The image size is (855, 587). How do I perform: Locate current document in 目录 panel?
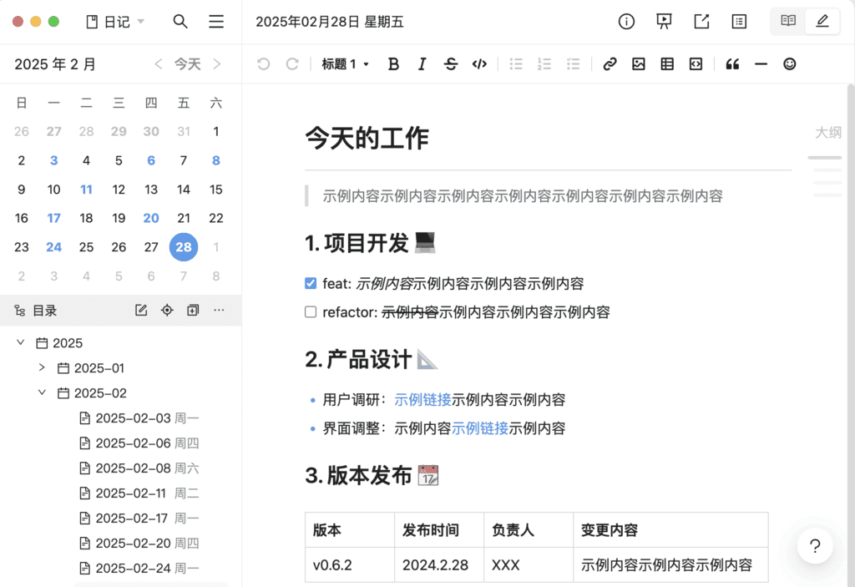point(166,310)
